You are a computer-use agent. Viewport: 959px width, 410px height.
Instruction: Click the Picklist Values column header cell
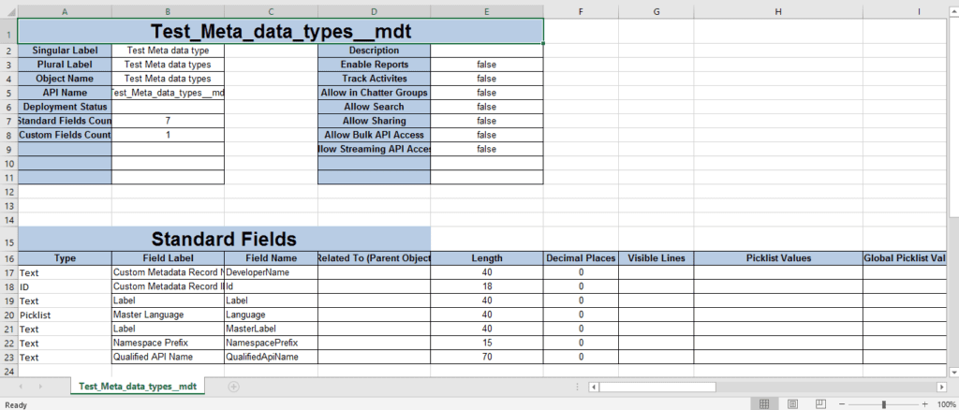point(777,257)
